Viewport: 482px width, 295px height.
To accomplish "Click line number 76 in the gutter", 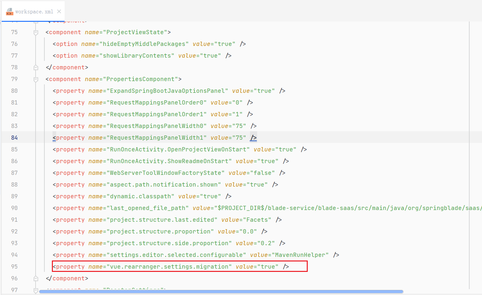I will 14,44.
